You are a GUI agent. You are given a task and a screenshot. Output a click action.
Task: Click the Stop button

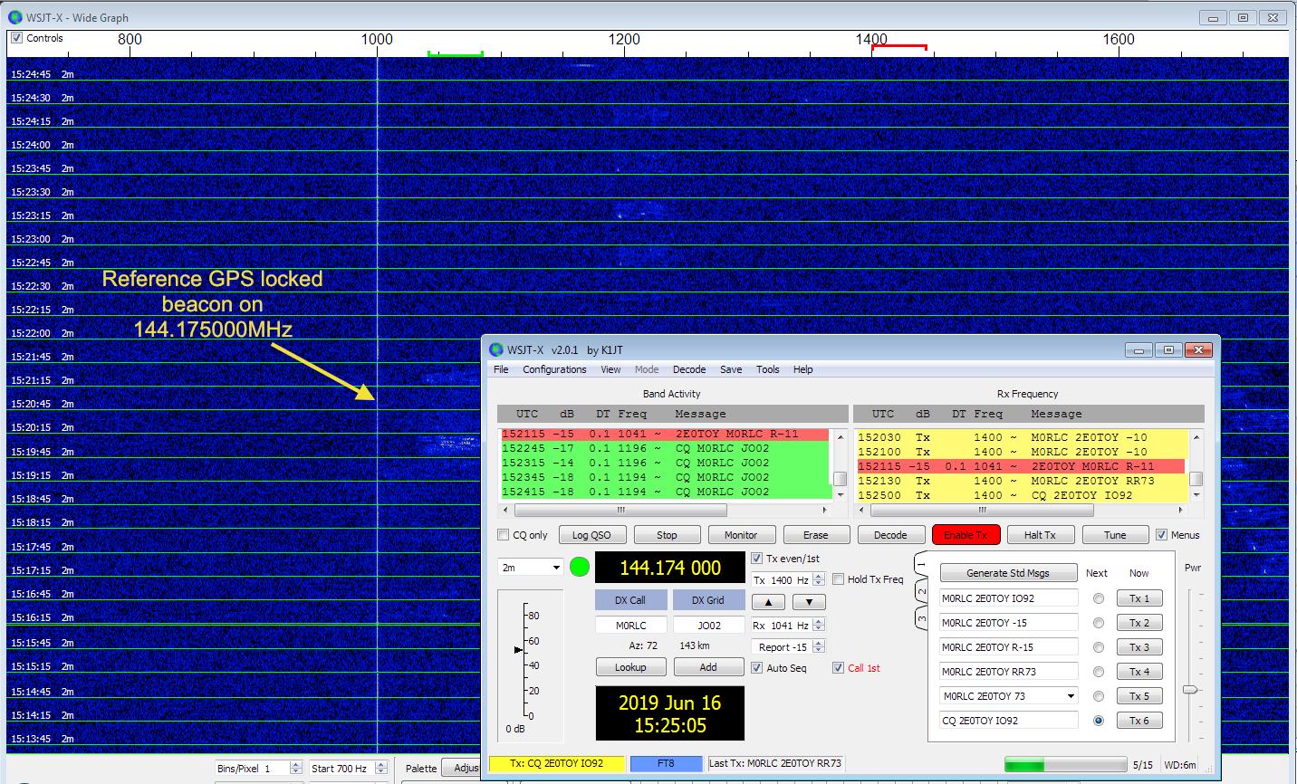(x=667, y=535)
